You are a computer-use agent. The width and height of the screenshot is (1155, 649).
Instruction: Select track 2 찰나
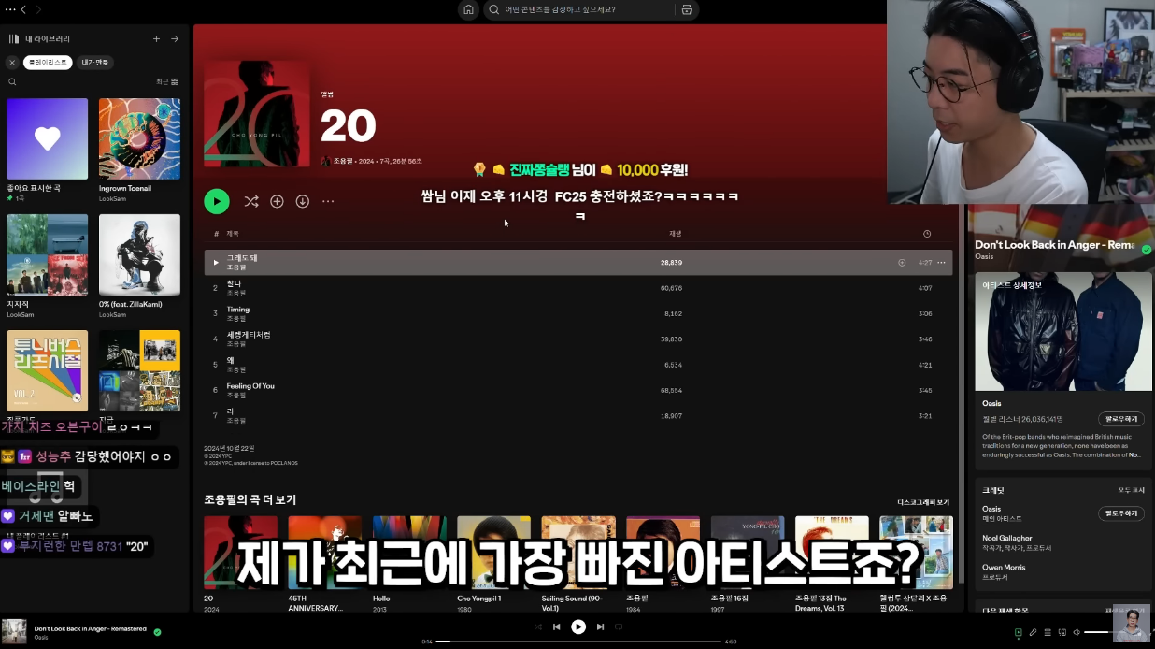click(578, 288)
